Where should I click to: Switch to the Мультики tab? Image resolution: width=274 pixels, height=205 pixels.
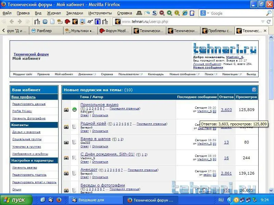(80, 31)
